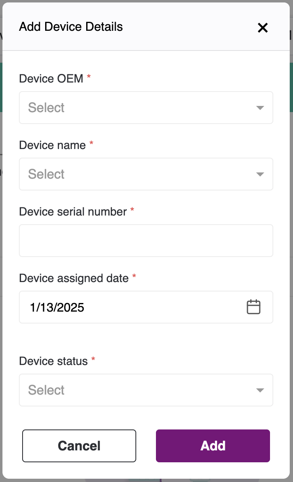Click the red asterisk beside Device OEM
The width and height of the screenshot is (293, 482).
[89, 77]
